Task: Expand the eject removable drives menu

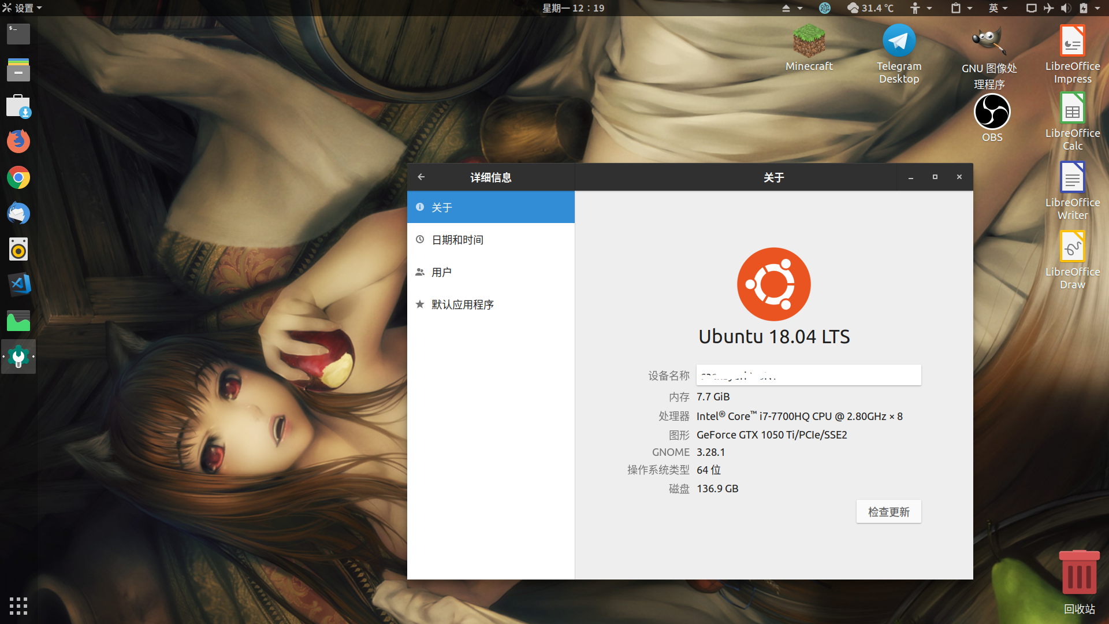Action: point(792,8)
